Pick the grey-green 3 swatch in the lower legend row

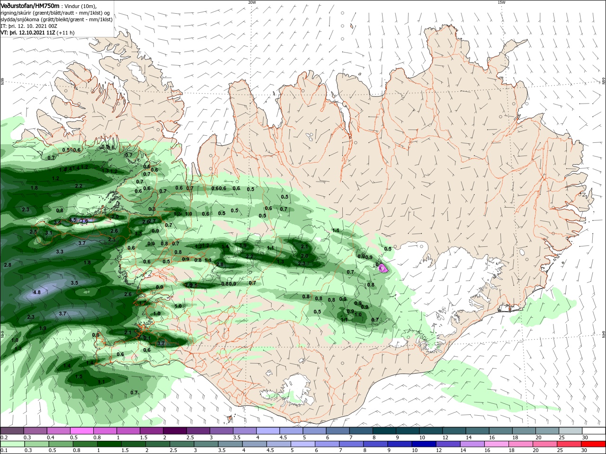(x=206, y=444)
